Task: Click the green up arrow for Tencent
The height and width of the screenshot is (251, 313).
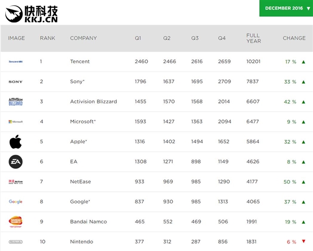Action: (x=304, y=62)
